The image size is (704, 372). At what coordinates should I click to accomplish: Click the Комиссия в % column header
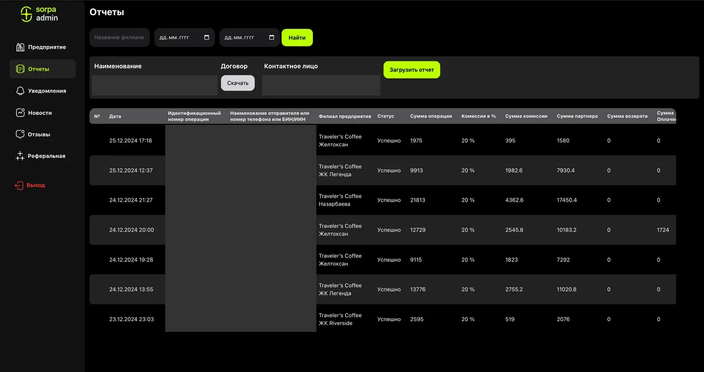(479, 116)
